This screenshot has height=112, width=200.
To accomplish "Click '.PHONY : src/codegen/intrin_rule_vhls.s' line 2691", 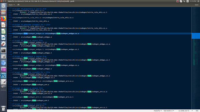I will click(x=31, y=21).
